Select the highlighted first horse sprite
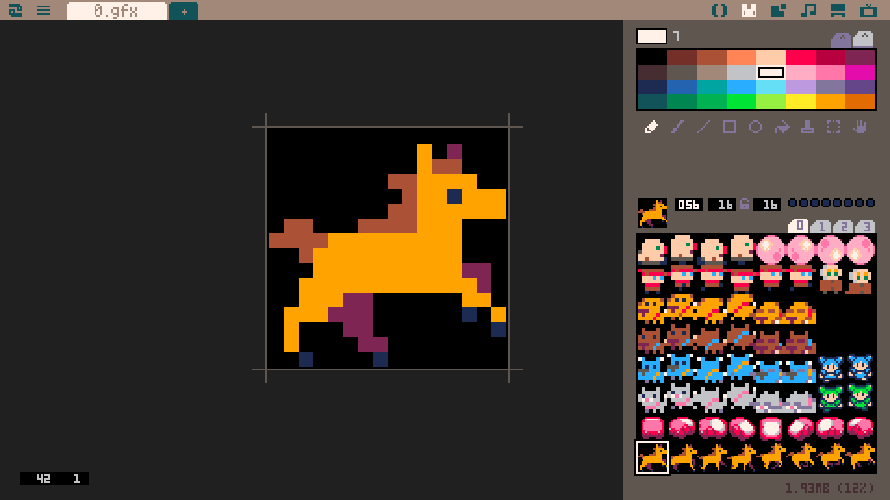Image resolution: width=890 pixels, height=500 pixels. [x=652, y=456]
